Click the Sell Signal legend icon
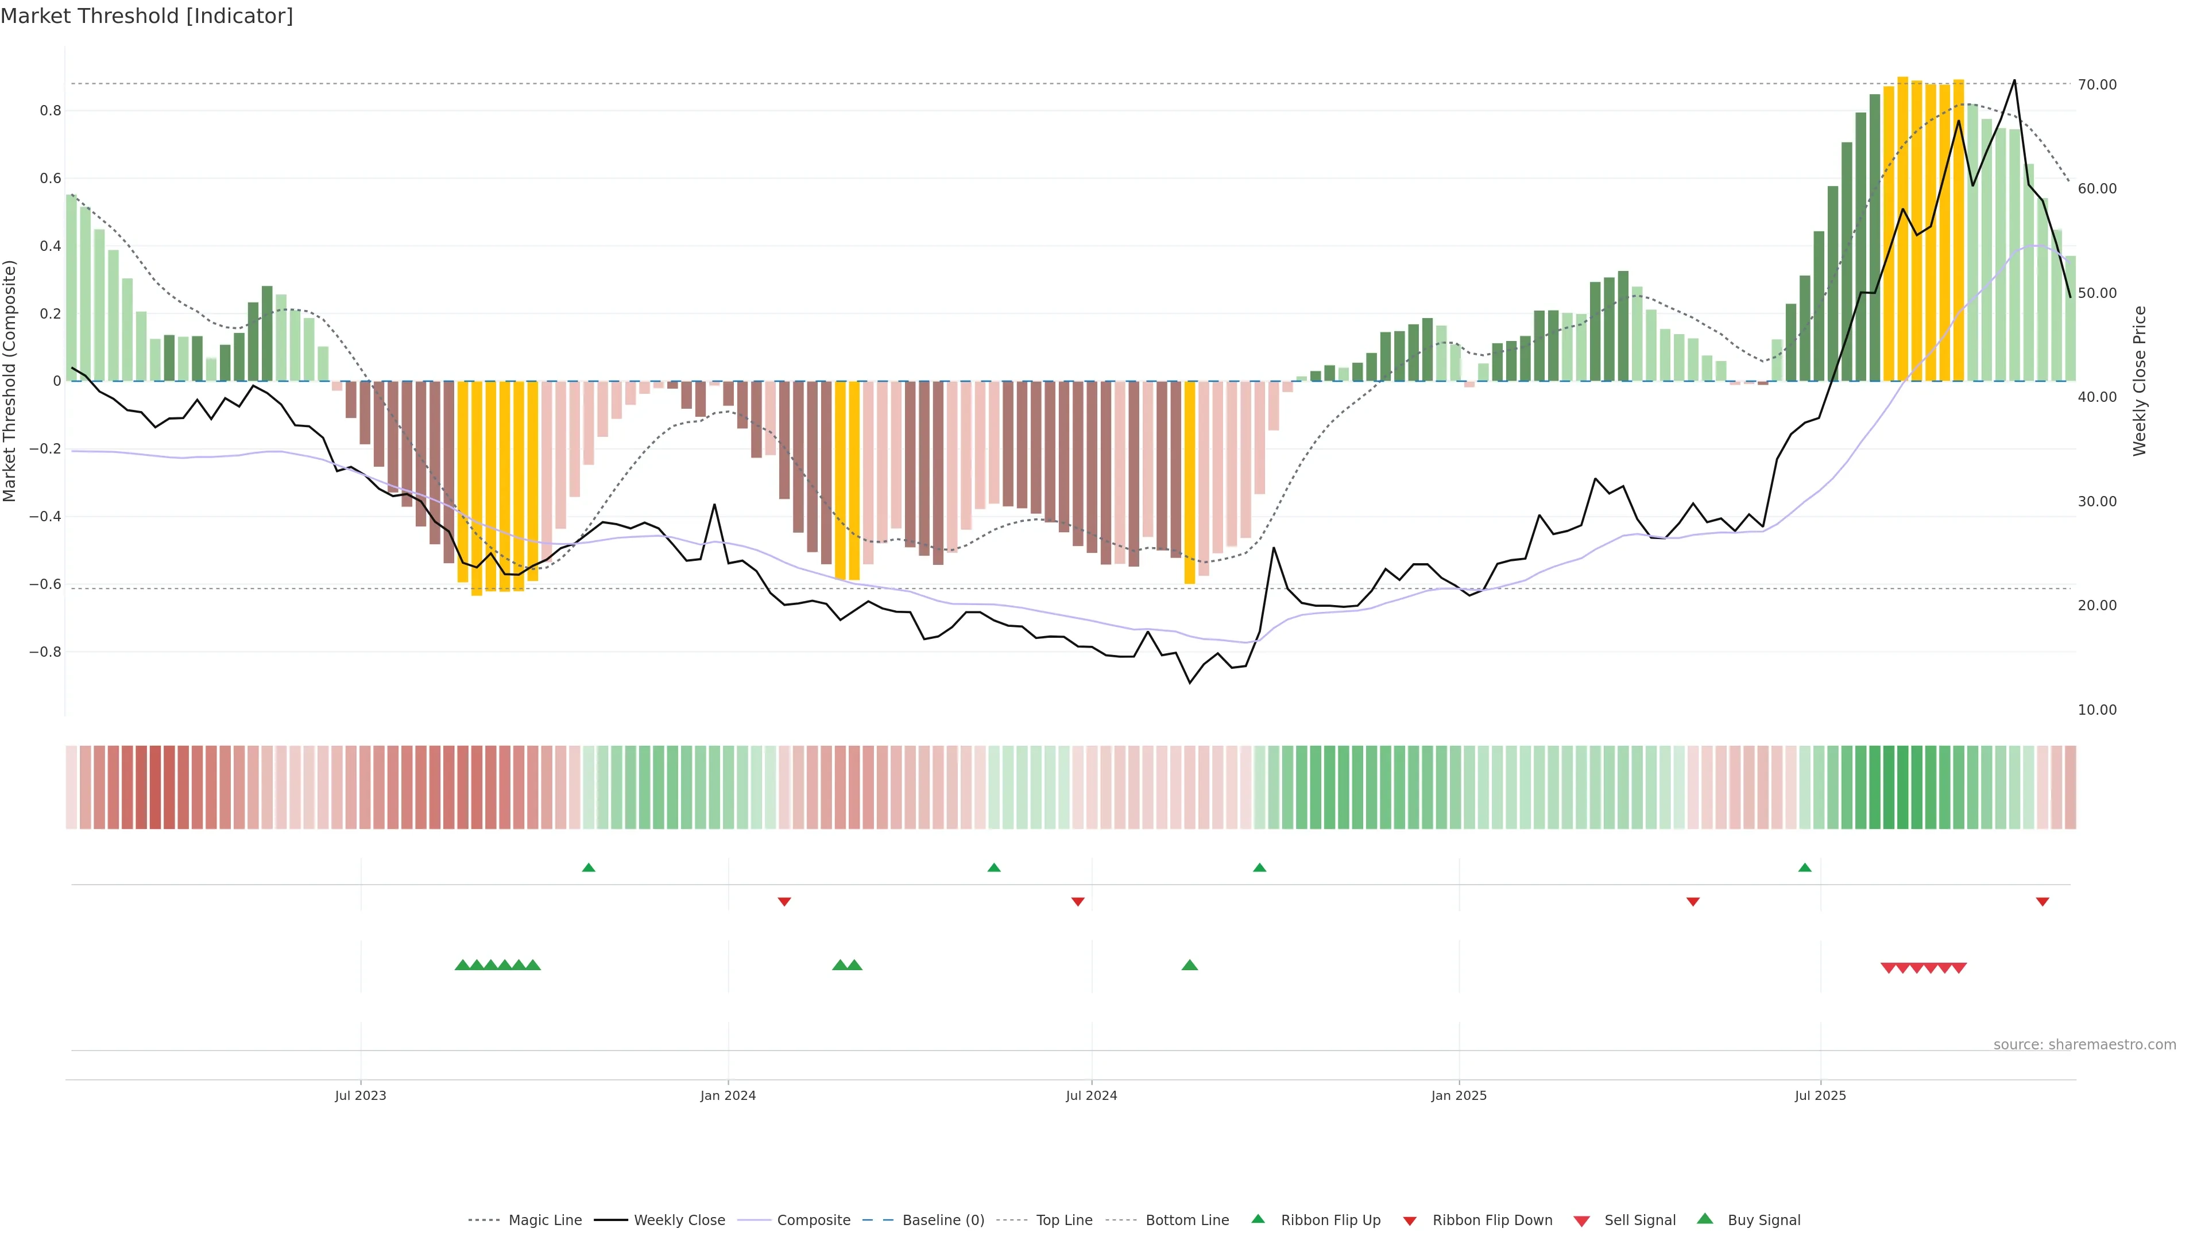The width and height of the screenshot is (2205, 1240). click(x=1582, y=1220)
